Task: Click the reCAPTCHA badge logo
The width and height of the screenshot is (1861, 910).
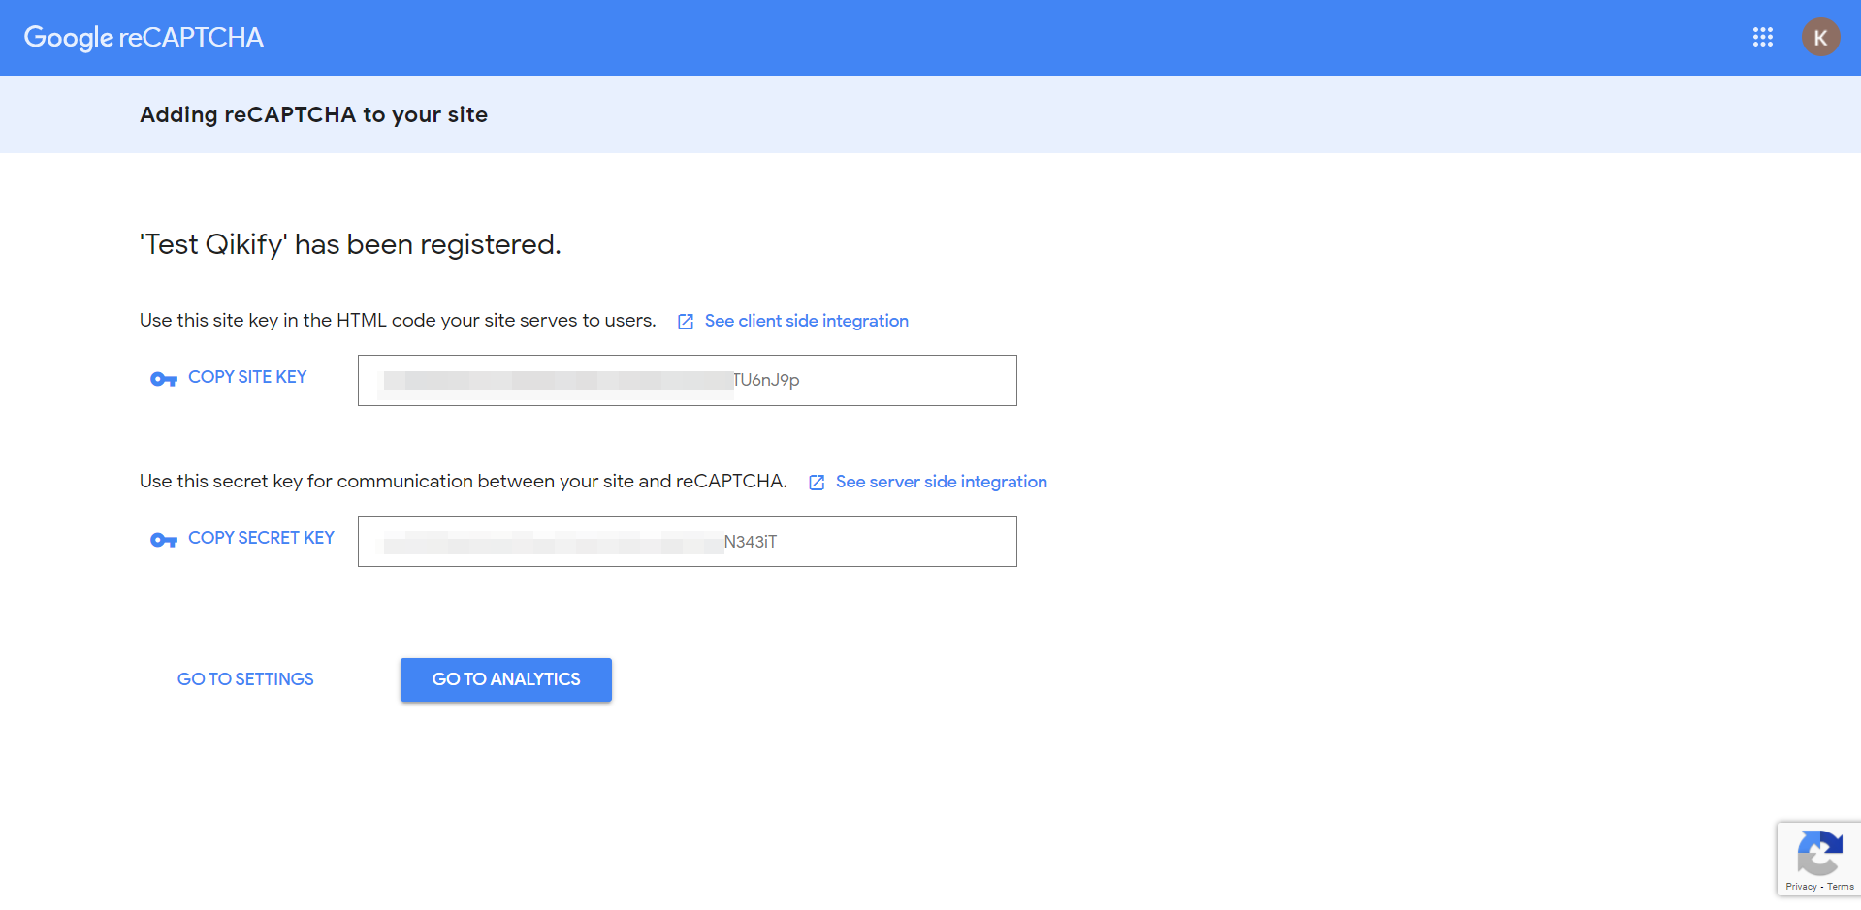Action: pos(1819,853)
